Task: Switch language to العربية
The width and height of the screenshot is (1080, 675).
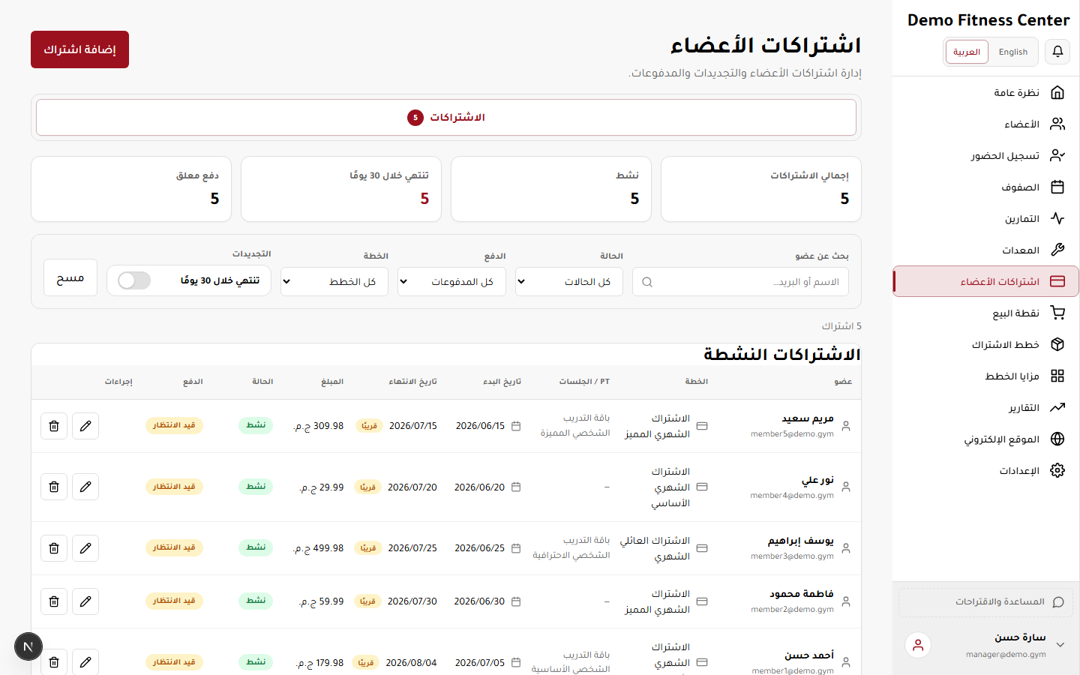Action: pos(967,52)
